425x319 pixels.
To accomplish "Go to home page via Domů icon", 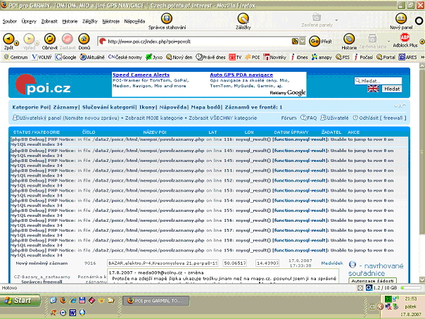I will pyautogui.click(x=84, y=40).
